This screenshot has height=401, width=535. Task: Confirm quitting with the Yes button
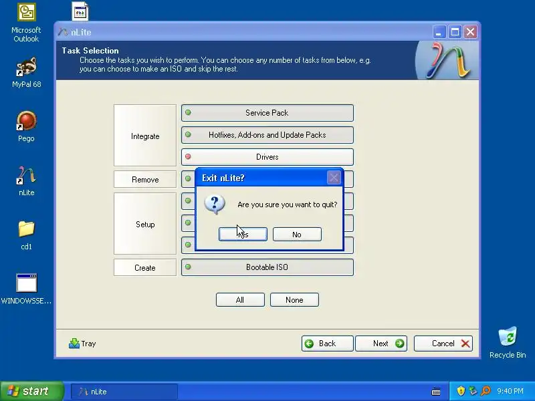click(243, 235)
